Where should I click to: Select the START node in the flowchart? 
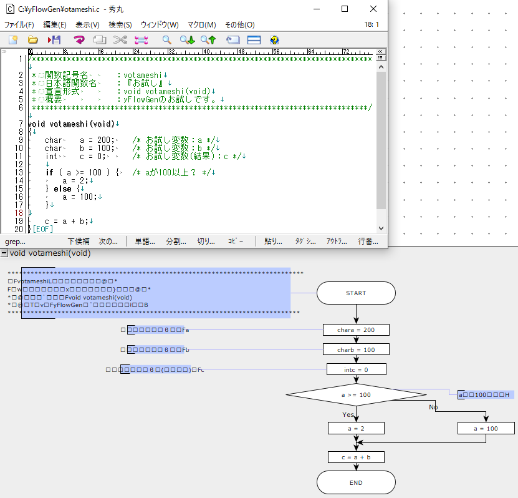(356, 293)
